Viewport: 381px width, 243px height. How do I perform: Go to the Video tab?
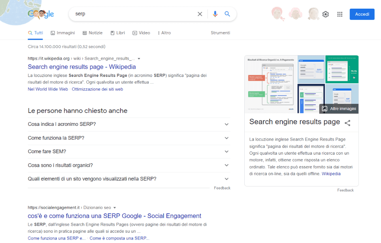(x=141, y=33)
